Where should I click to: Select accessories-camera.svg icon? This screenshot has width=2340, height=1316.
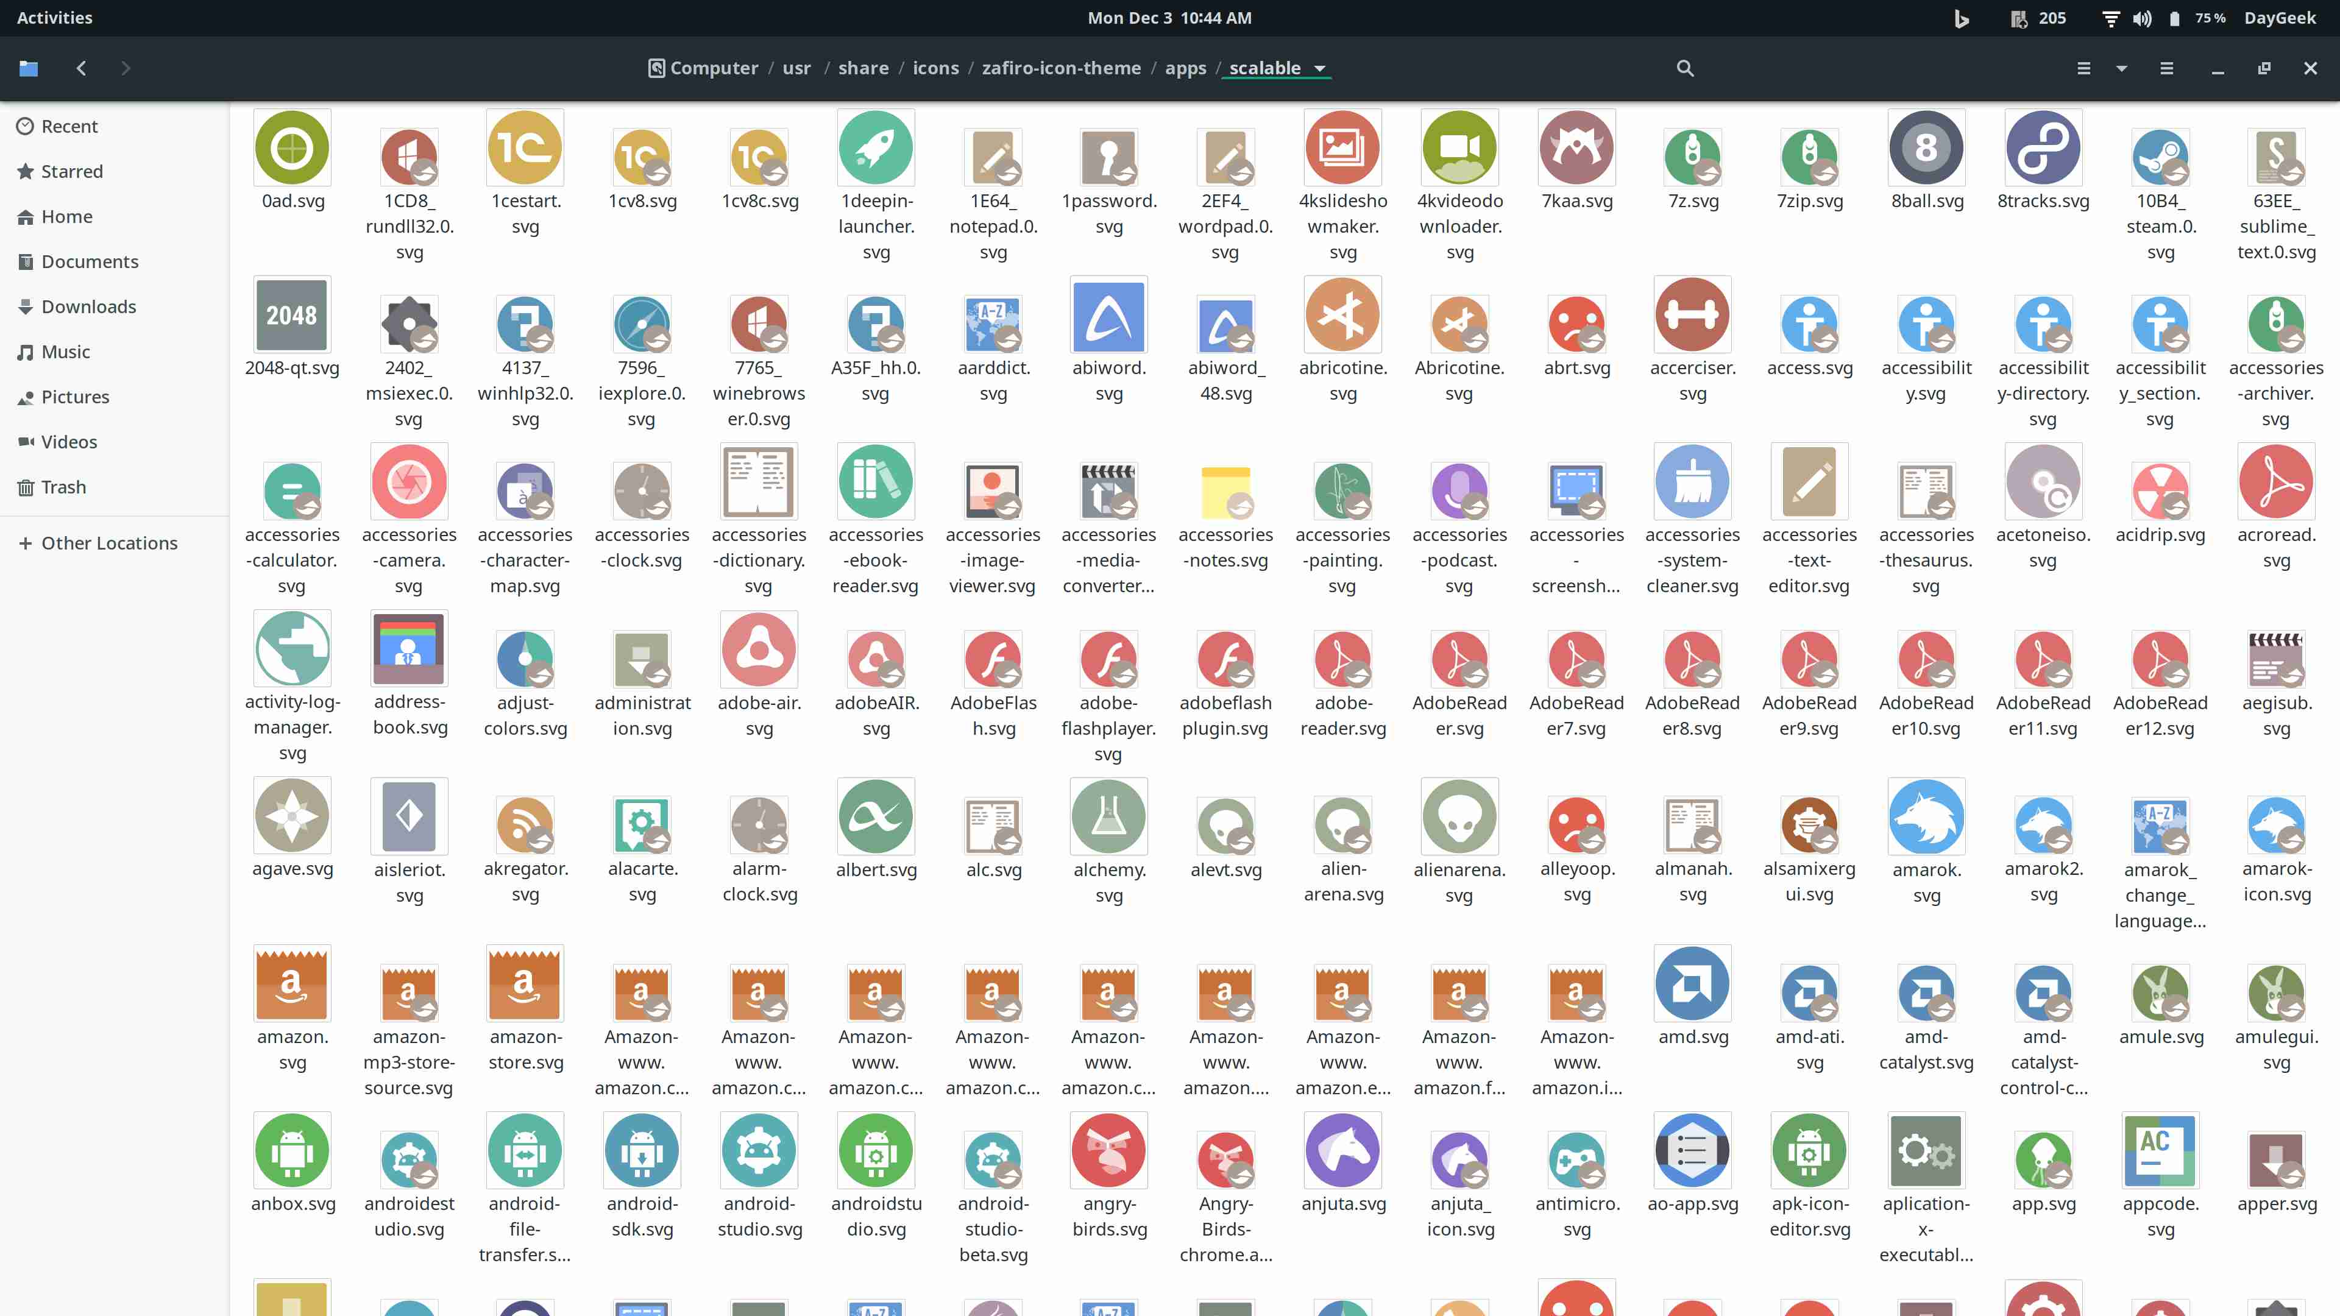tap(409, 483)
